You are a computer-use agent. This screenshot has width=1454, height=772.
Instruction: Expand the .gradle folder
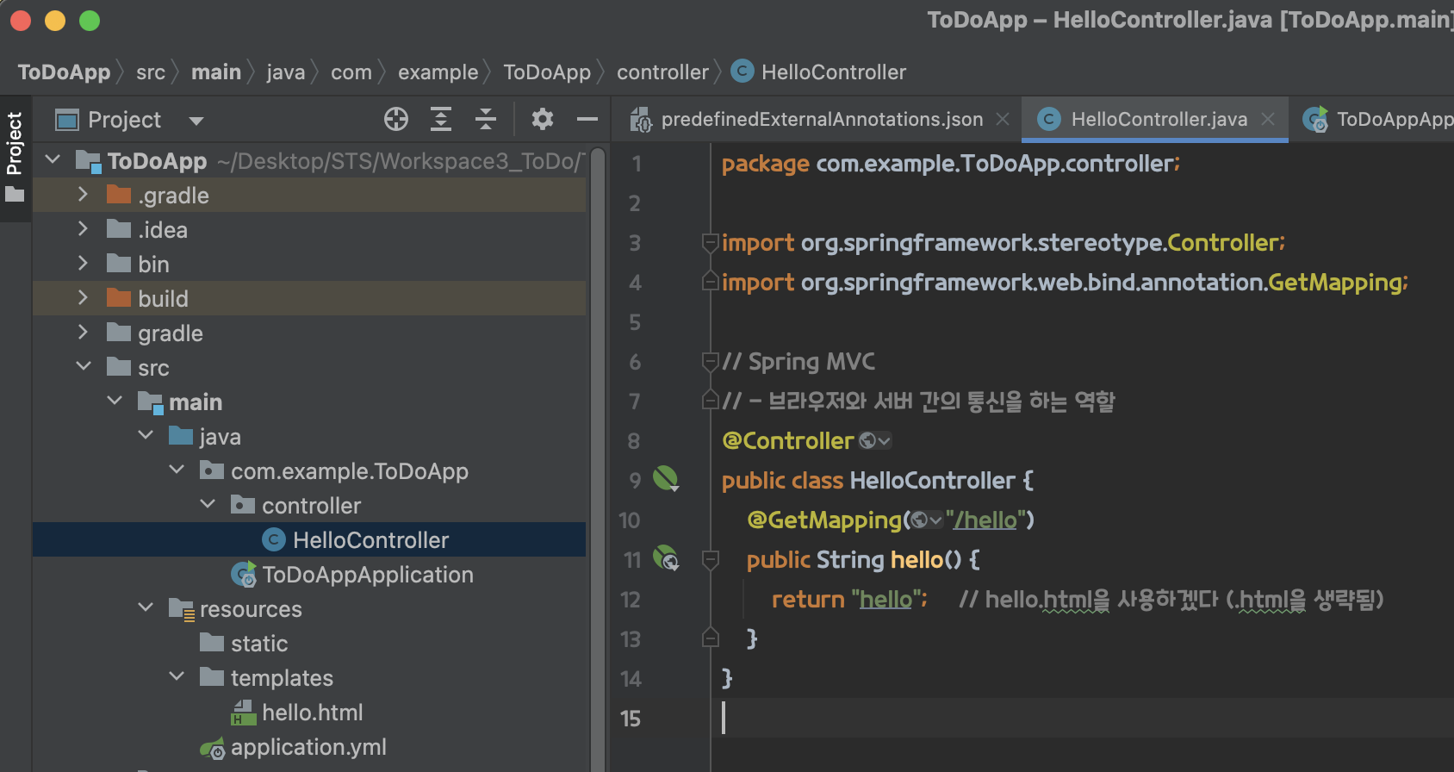83,194
